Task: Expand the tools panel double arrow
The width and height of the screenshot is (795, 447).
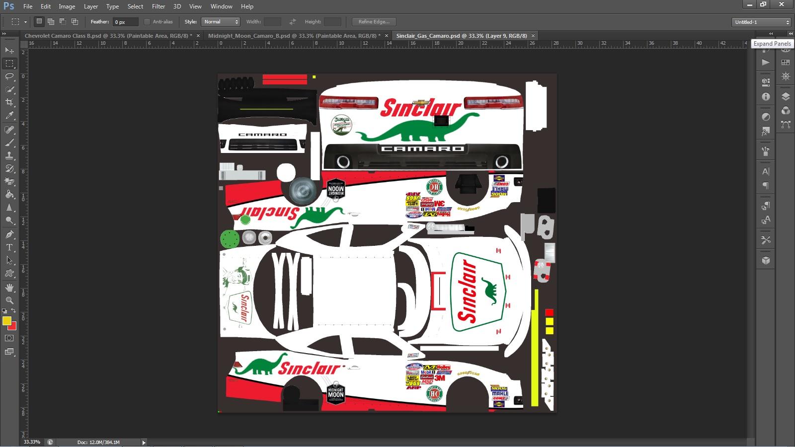Action: [x=4, y=34]
